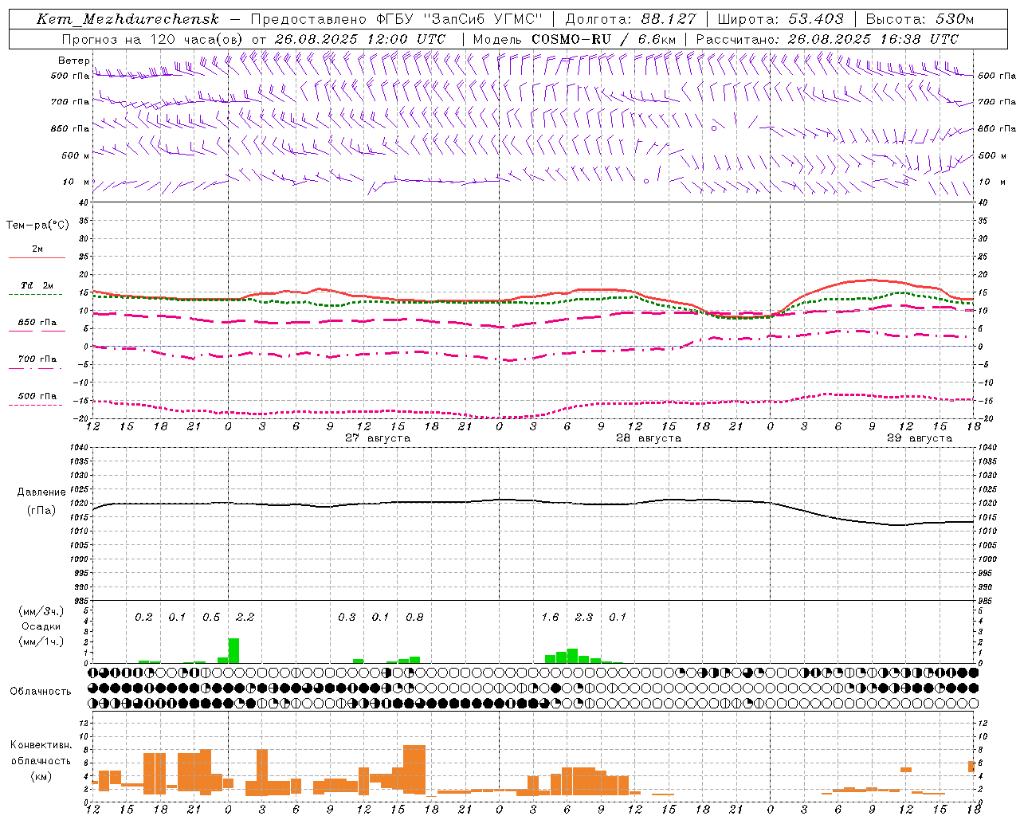This screenshot has width=1020, height=816.
Task: Click the 2.3 mm precipitation value
Action: (x=584, y=618)
